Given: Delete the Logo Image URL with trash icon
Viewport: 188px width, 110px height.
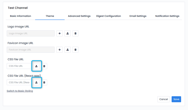Looking at the screenshot, I should (75, 33).
